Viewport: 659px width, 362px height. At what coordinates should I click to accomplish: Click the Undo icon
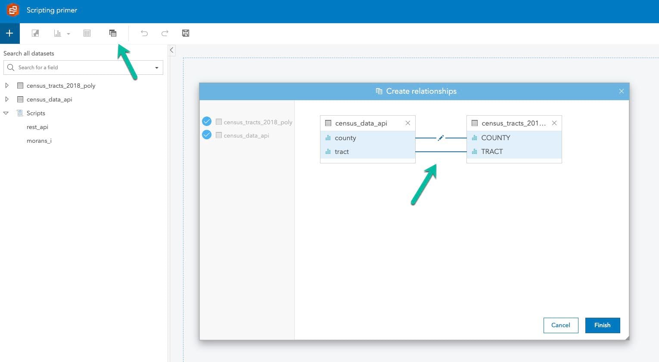click(144, 33)
